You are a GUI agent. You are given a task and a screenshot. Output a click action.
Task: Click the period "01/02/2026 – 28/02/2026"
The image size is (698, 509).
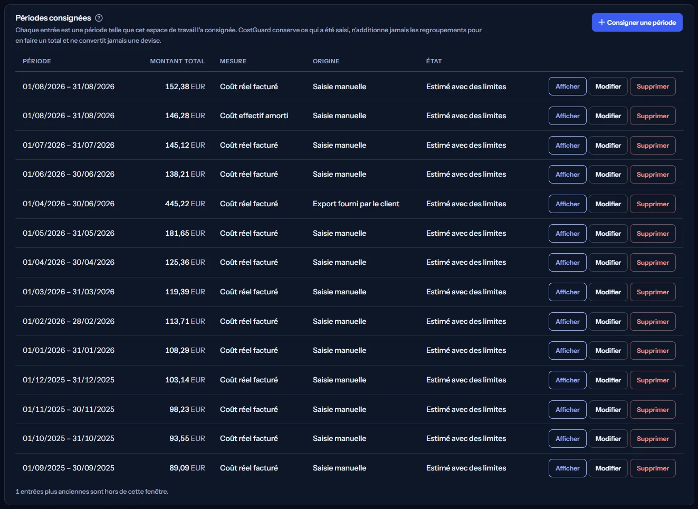pyautogui.click(x=69, y=321)
